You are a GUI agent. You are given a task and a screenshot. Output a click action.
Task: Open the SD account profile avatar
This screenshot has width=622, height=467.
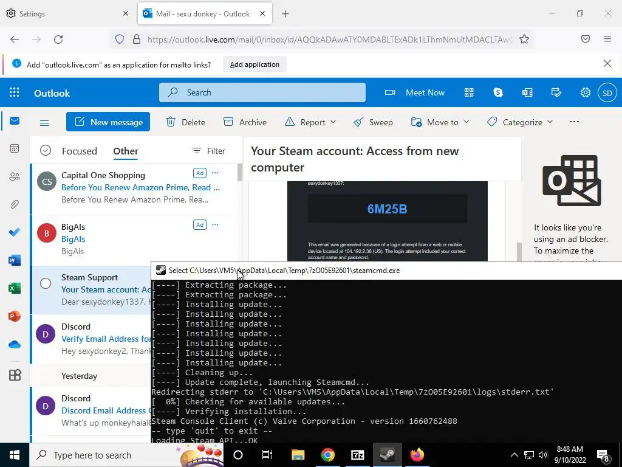click(607, 92)
